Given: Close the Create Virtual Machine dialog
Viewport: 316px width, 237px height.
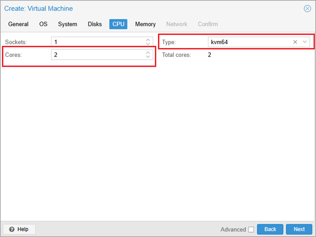Looking at the screenshot, I should (x=307, y=8).
